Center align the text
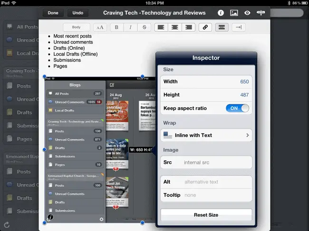The width and height of the screenshot is (309, 231). [175, 28]
